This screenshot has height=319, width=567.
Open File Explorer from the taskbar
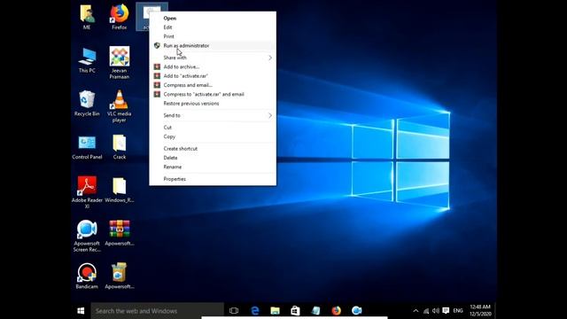pyautogui.click(x=276, y=311)
